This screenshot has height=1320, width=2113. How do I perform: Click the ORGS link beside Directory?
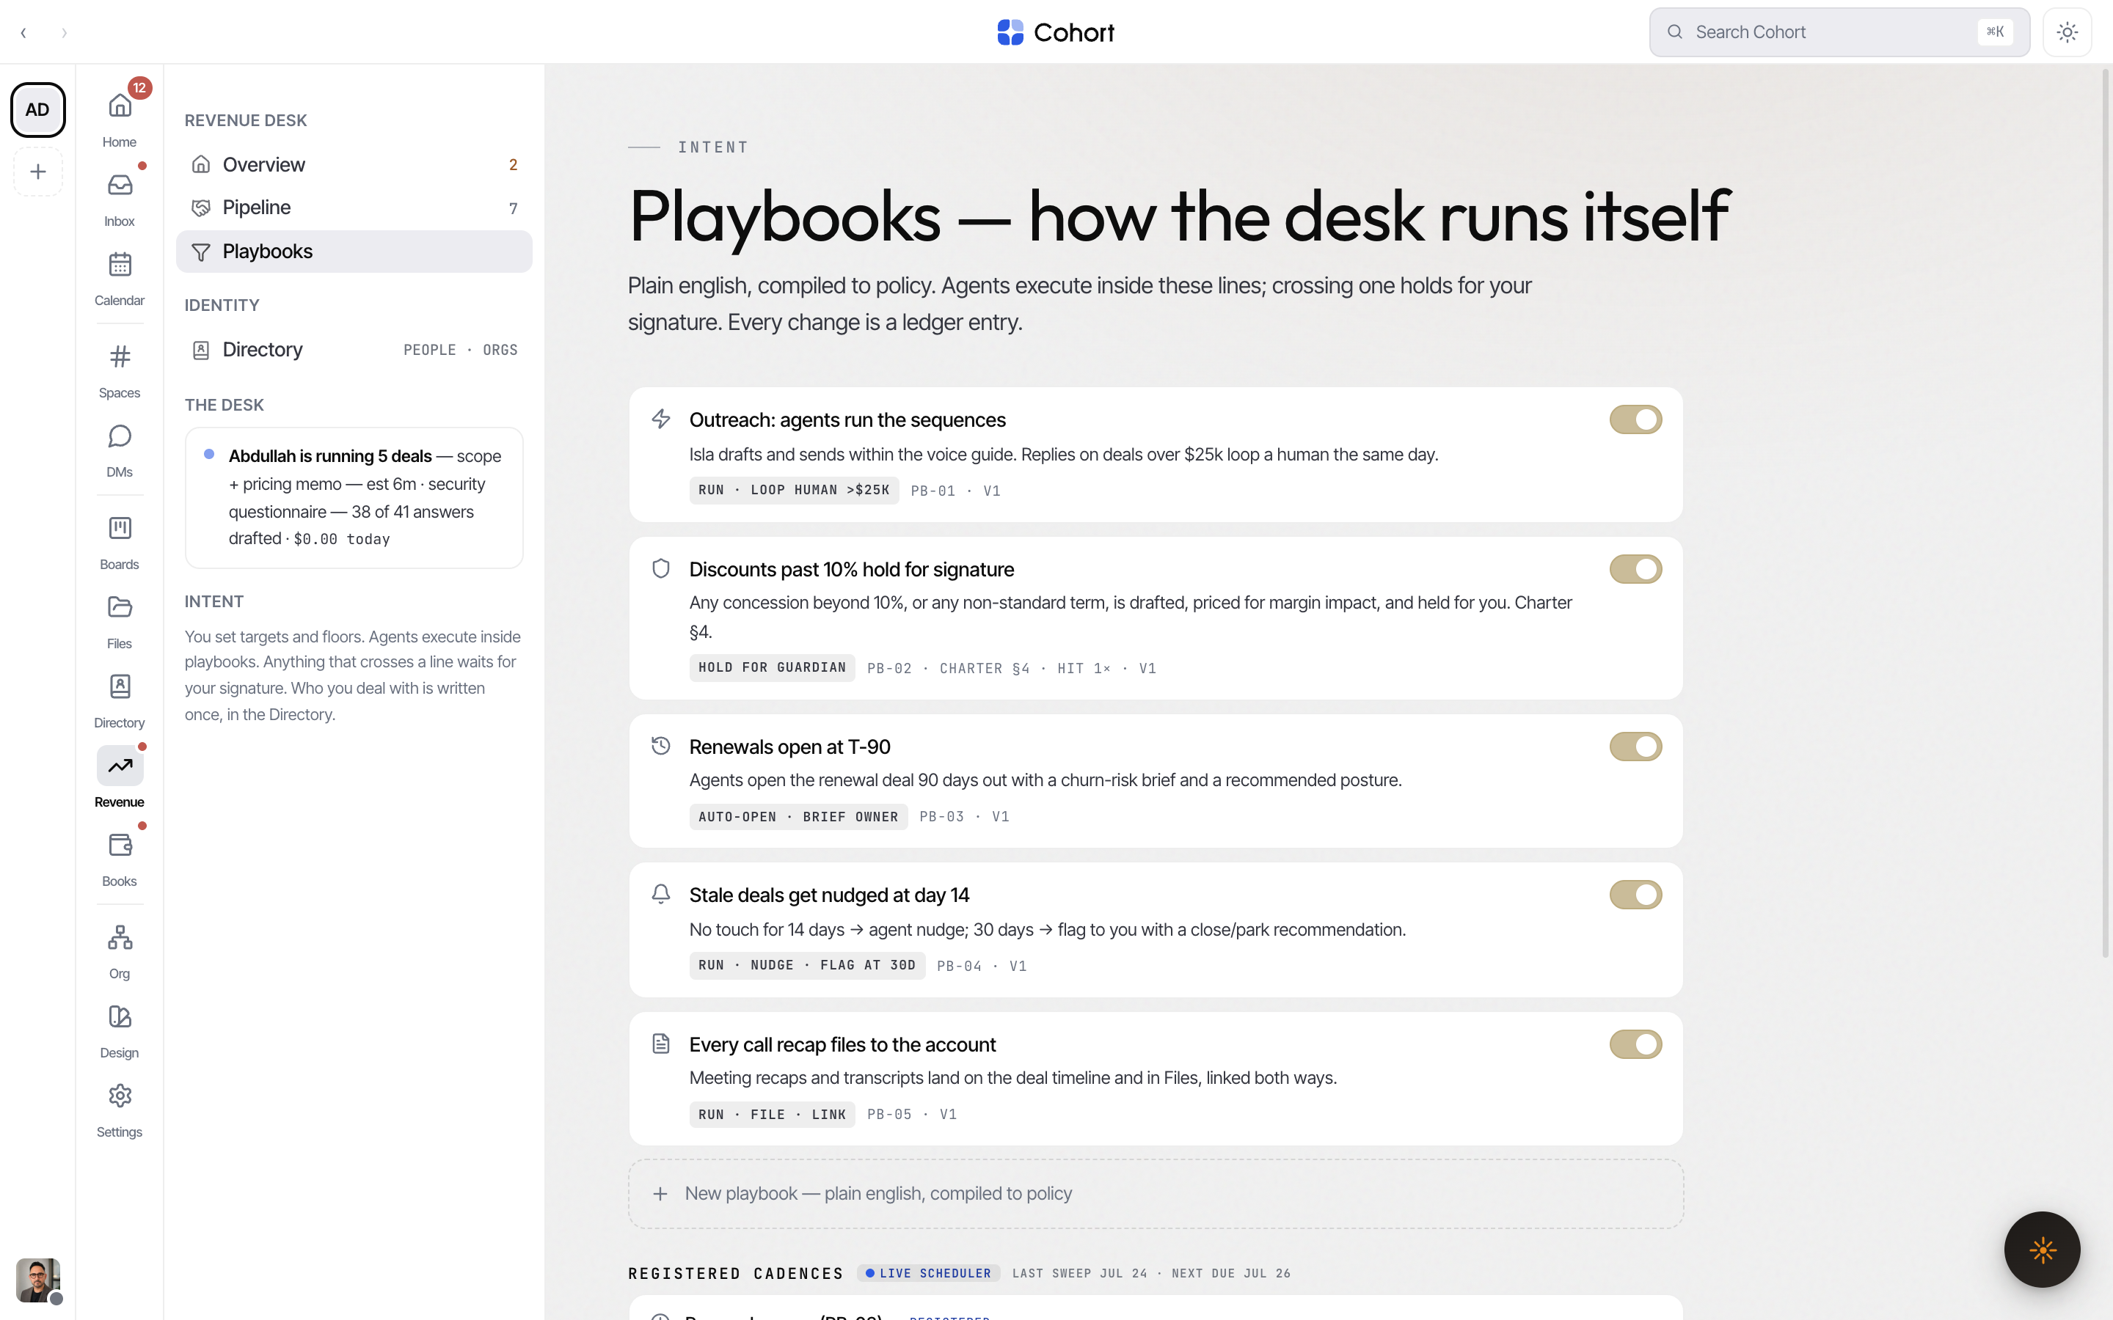click(500, 350)
